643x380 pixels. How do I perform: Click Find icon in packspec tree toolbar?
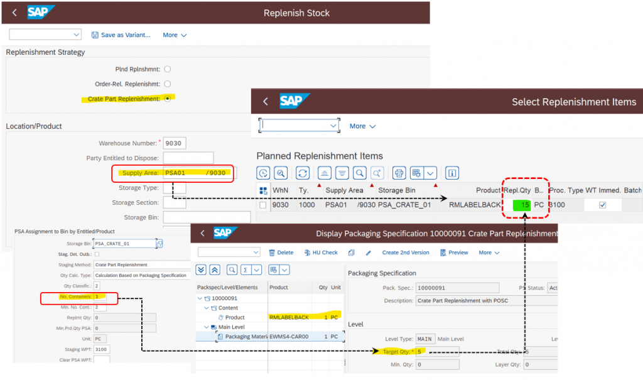point(232,269)
